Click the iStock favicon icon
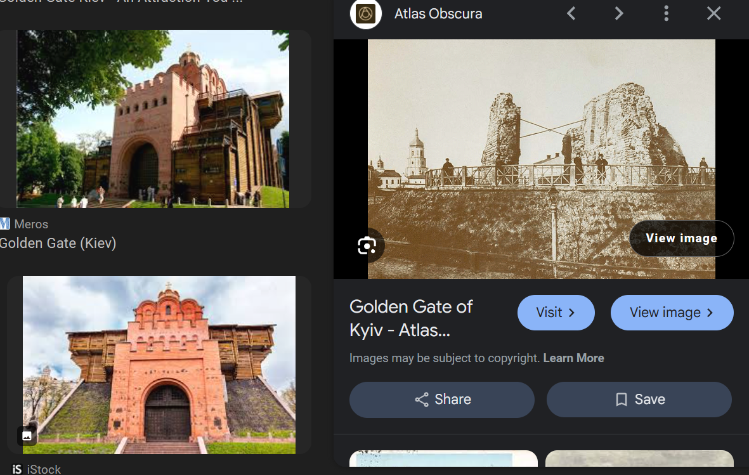749x475 pixels. point(16,469)
